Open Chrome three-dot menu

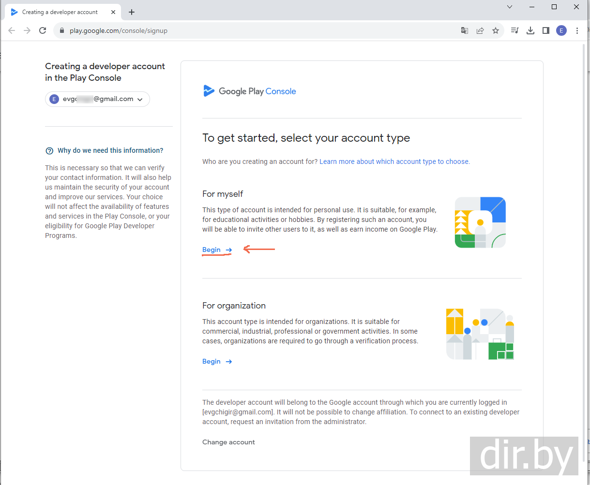point(577,30)
